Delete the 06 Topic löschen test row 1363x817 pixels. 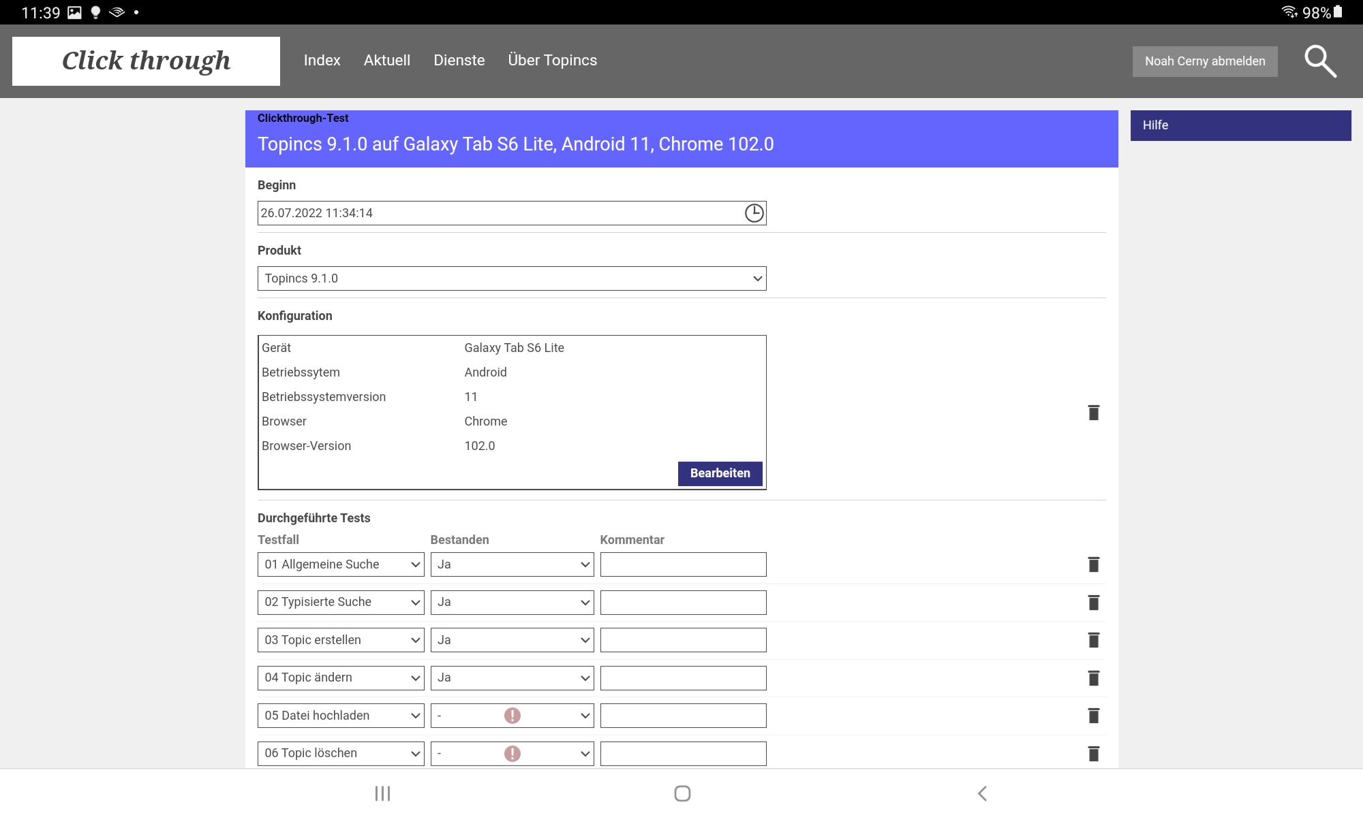point(1093,754)
